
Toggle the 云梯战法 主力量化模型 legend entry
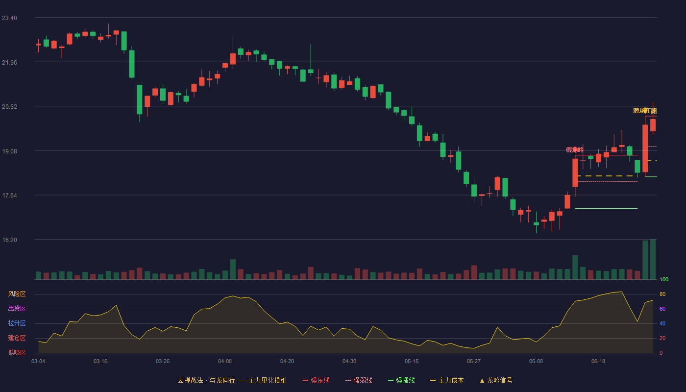(232, 380)
